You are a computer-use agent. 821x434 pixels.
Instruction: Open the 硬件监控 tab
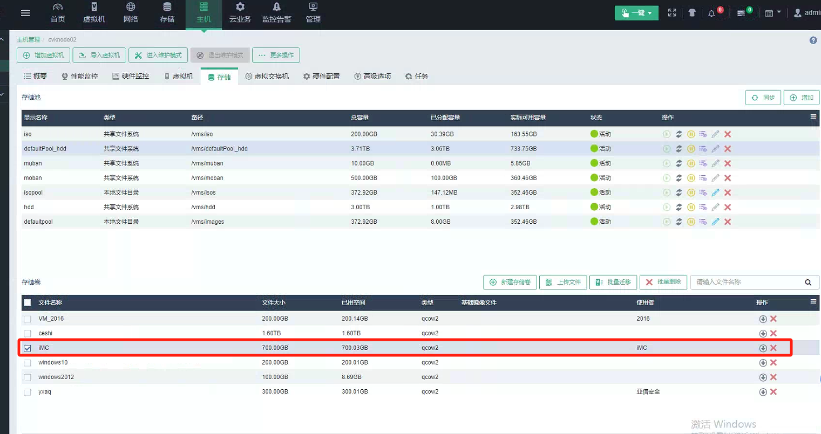click(x=131, y=77)
